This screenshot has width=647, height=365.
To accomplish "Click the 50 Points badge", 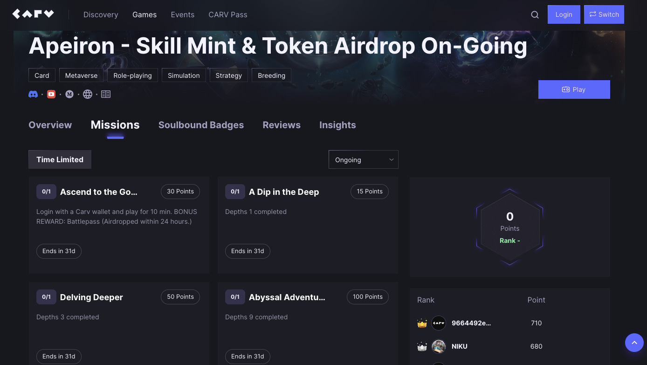I will point(180,297).
